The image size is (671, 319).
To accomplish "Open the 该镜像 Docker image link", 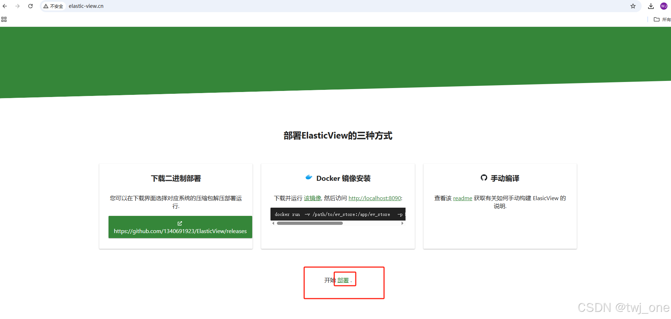I will [312, 198].
